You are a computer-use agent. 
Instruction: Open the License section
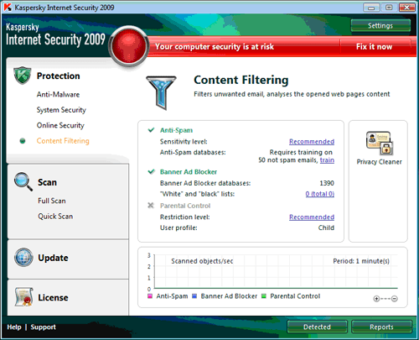pos(53,297)
